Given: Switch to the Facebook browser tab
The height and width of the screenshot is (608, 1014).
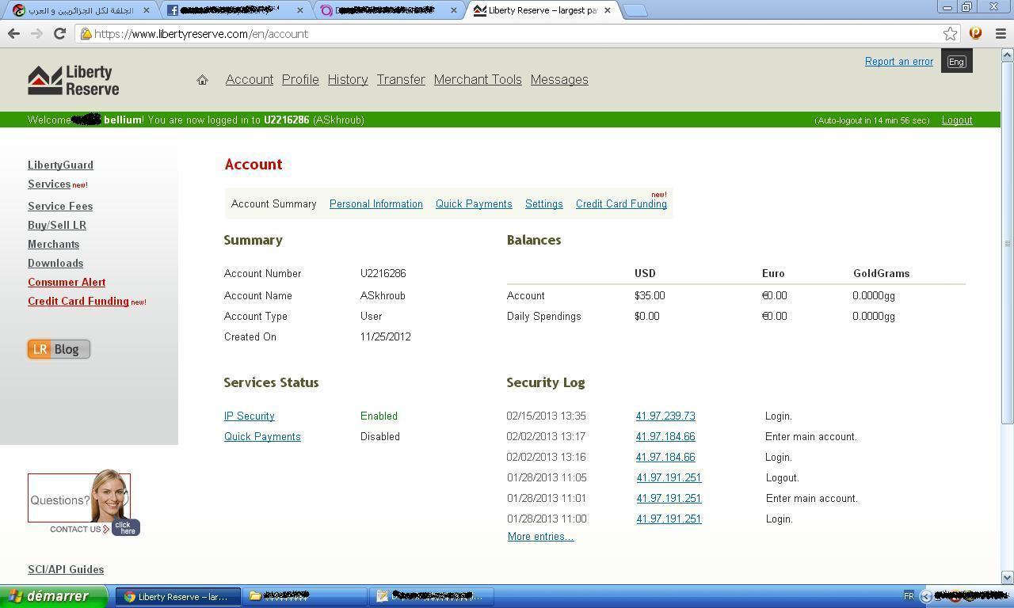Looking at the screenshot, I should [x=234, y=10].
